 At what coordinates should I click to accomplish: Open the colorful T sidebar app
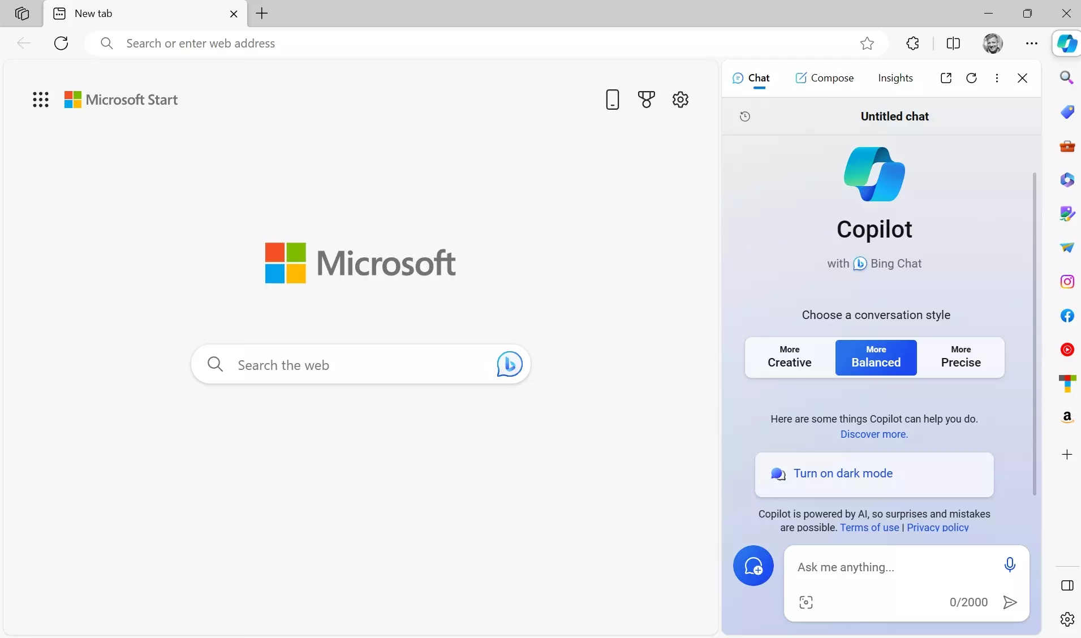pyautogui.click(x=1067, y=383)
